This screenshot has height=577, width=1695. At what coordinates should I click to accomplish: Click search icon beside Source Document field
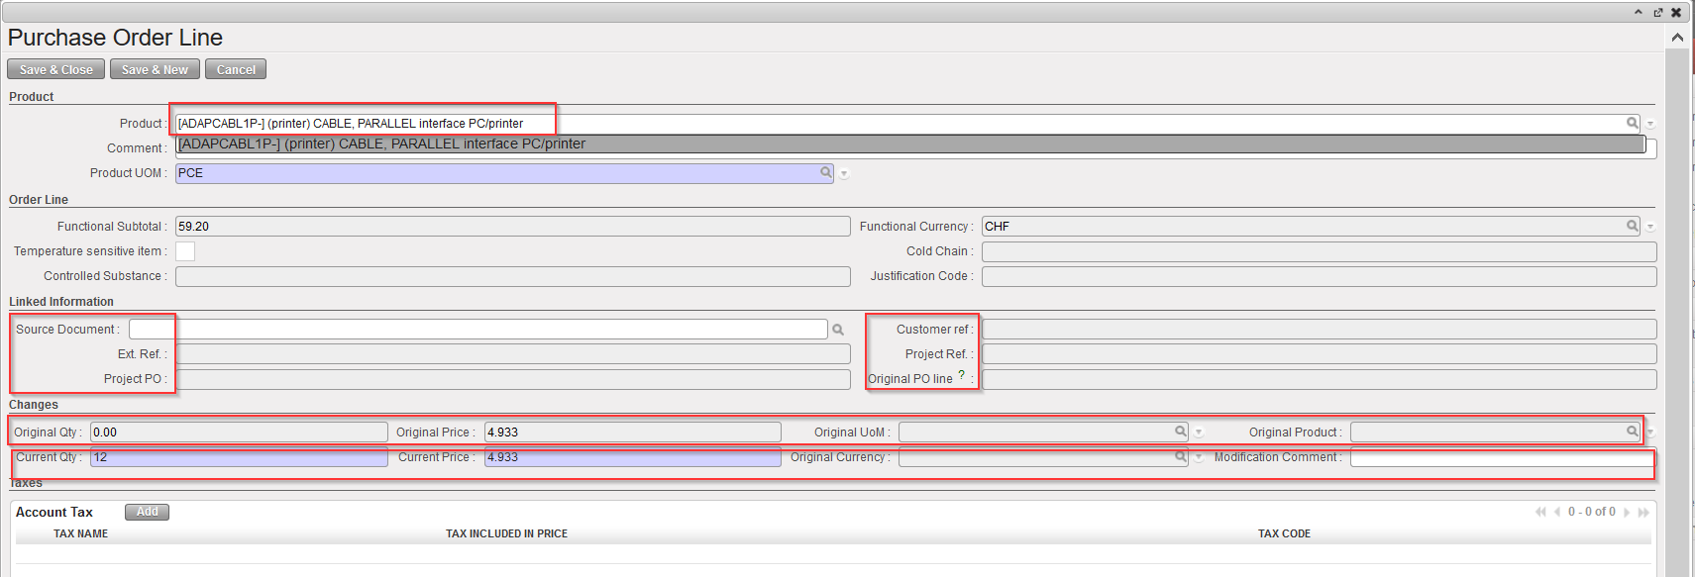[838, 330]
